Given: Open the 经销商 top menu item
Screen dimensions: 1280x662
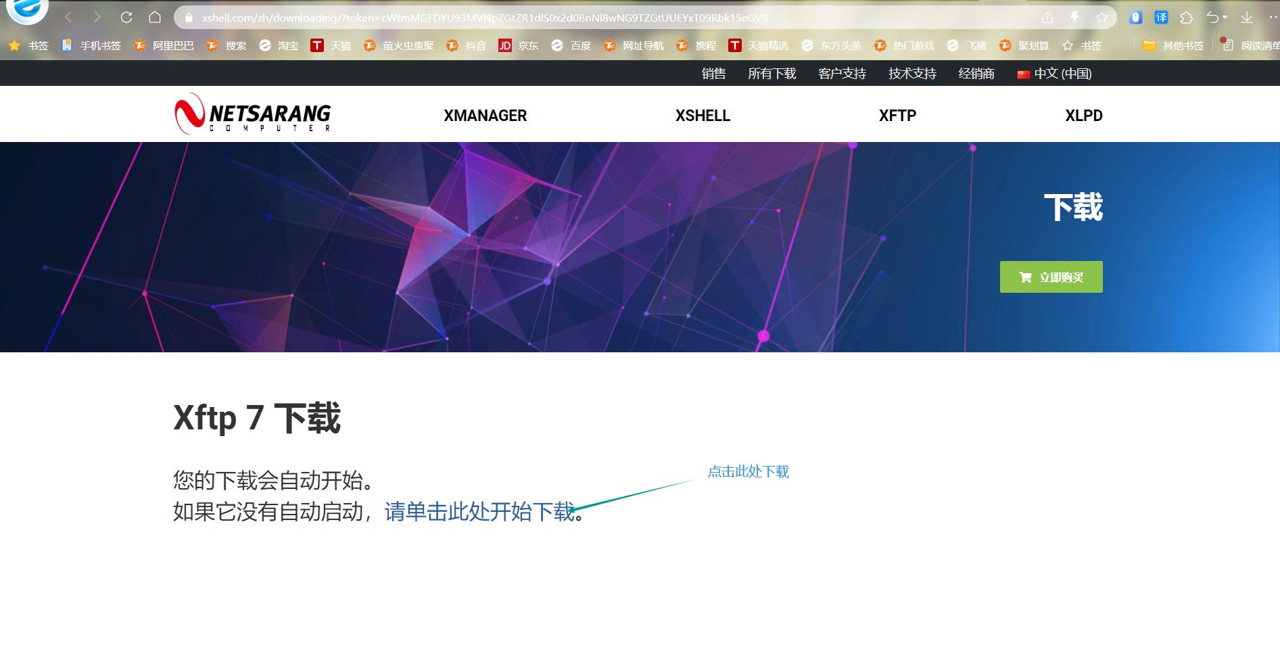Looking at the screenshot, I should (x=976, y=74).
